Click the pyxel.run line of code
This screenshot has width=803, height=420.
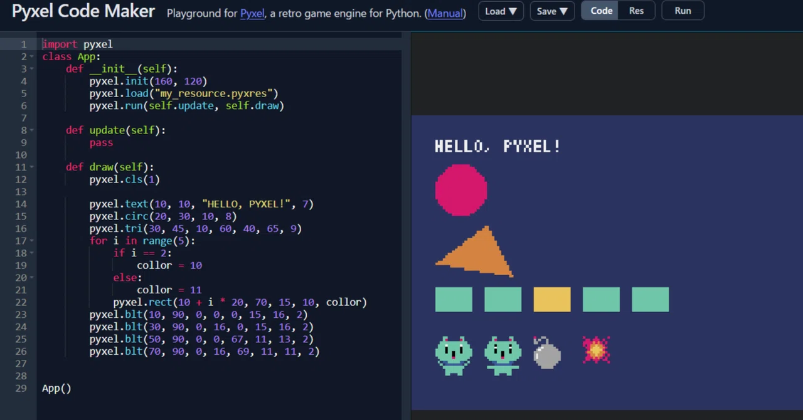click(x=187, y=106)
